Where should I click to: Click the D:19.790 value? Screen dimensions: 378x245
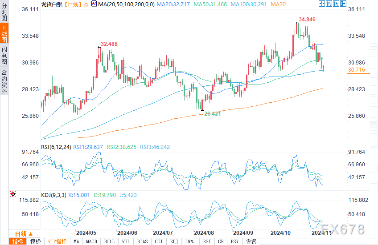tap(105, 195)
